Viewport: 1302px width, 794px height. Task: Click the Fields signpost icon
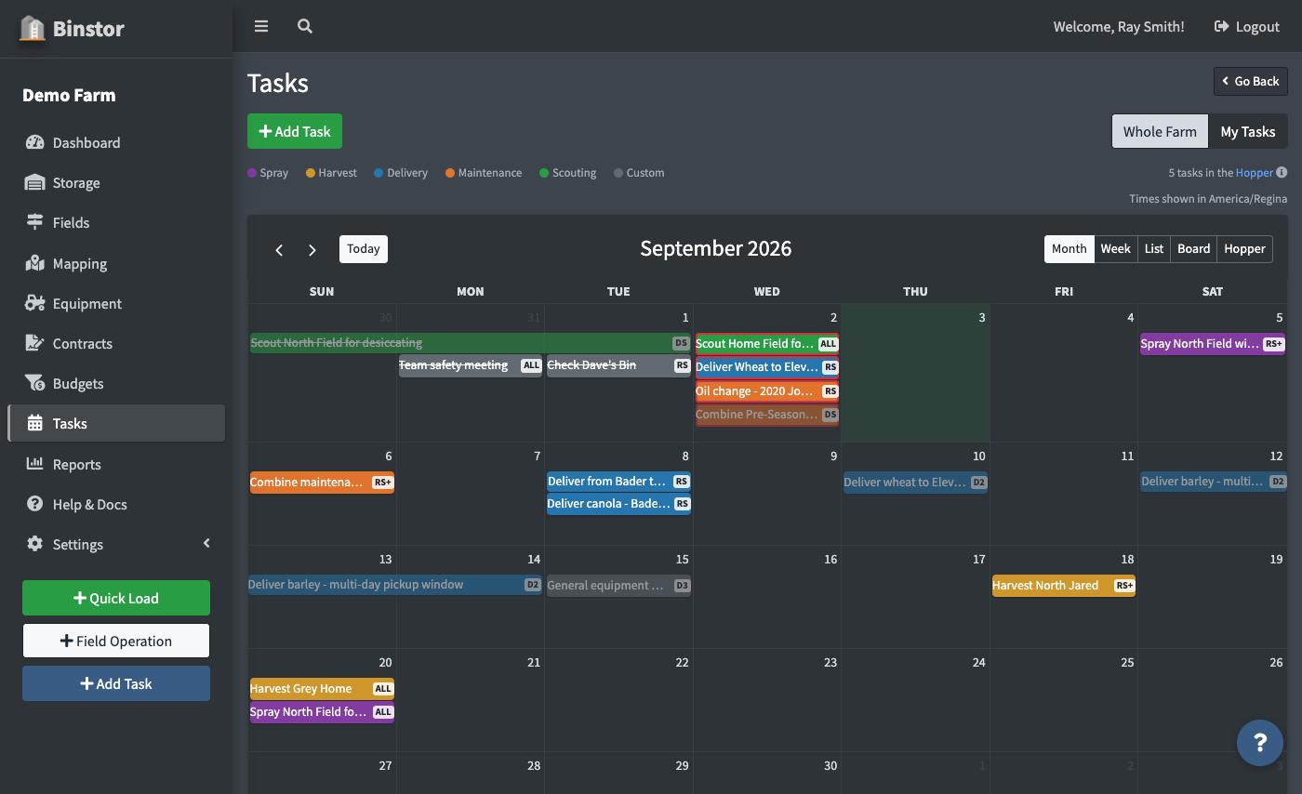[34, 222]
